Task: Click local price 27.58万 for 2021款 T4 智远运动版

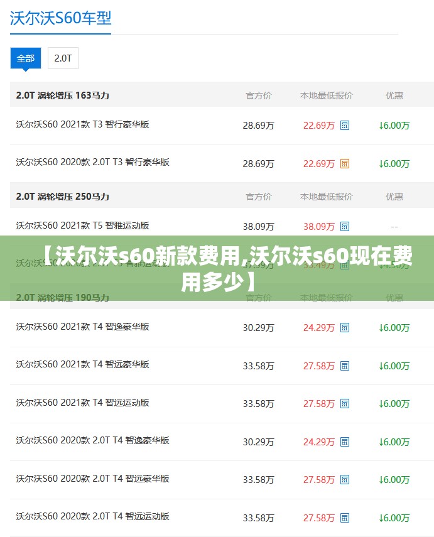Action: tap(319, 404)
